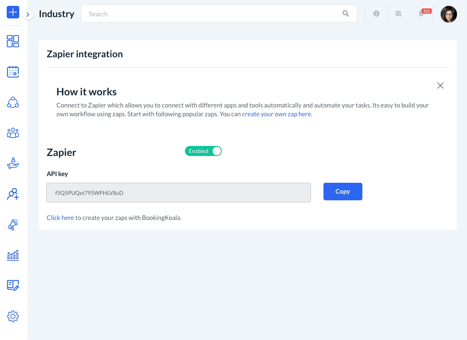This screenshot has width=467, height=340.
Task: Click the add-person icon in sidebar
Action: [x=13, y=194]
